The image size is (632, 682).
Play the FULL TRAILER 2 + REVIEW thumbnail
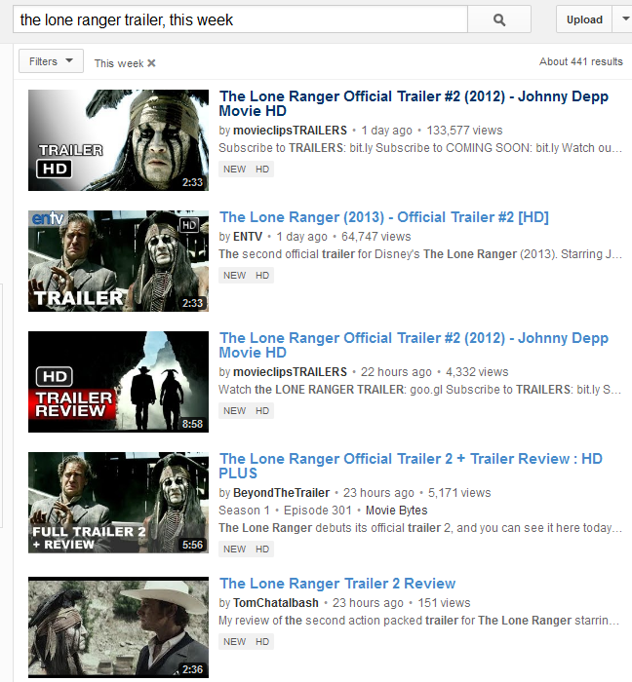[118, 503]
